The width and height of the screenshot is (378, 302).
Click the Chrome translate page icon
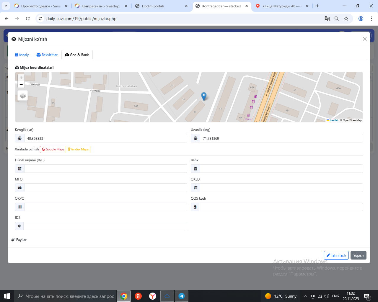point(327,19)
